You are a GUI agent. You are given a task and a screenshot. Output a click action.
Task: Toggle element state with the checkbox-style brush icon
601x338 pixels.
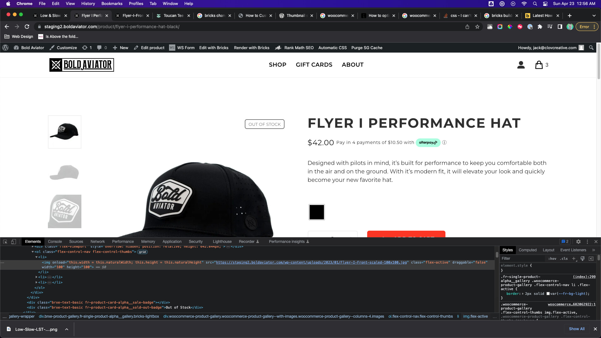click(x=582, y=259)
